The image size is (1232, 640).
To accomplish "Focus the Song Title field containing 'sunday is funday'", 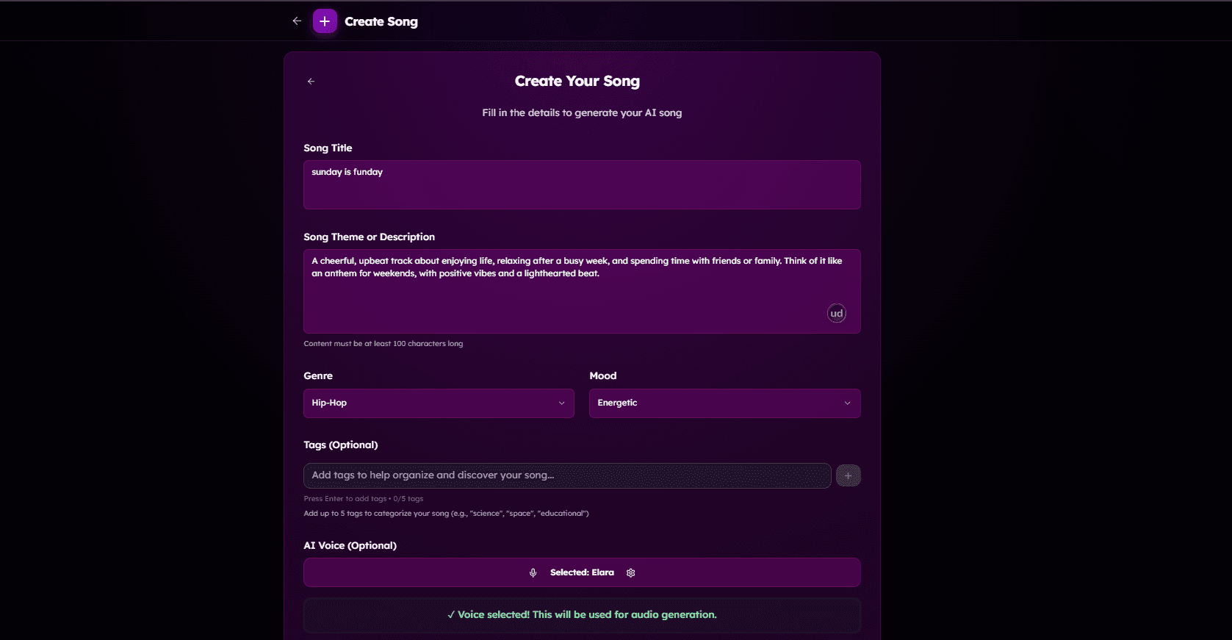I will [x=581, y=184].
